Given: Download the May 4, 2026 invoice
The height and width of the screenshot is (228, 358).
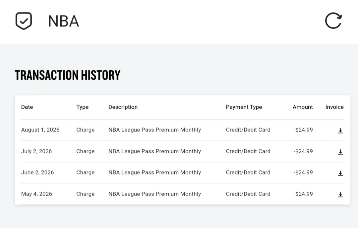Looking at the screenshot, I should (x=340, y=195).
